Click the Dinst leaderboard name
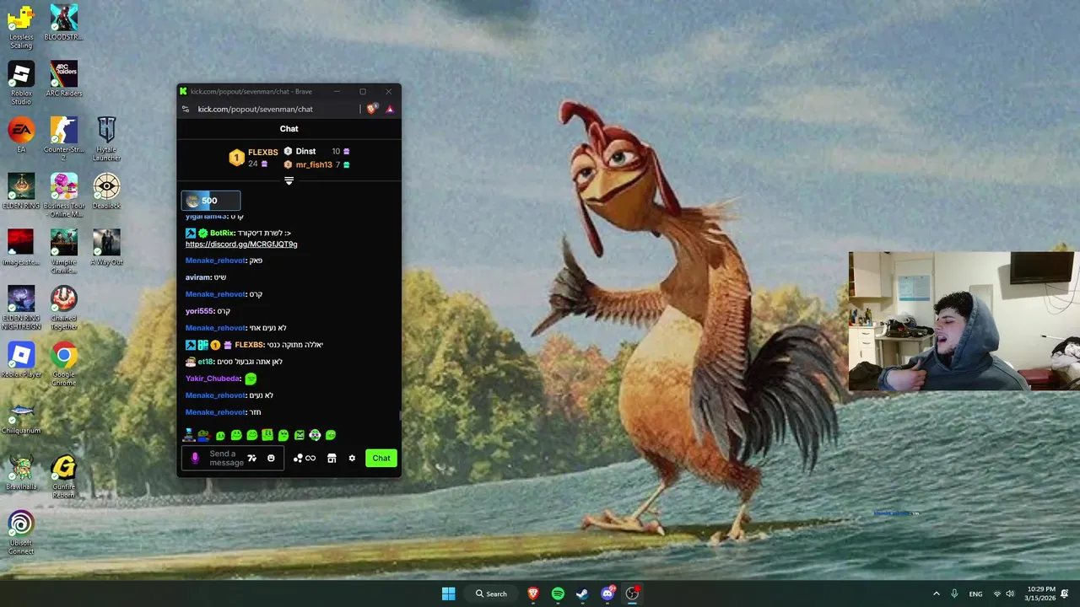This screenshot has width=1080, height=607. pos(305,151)
